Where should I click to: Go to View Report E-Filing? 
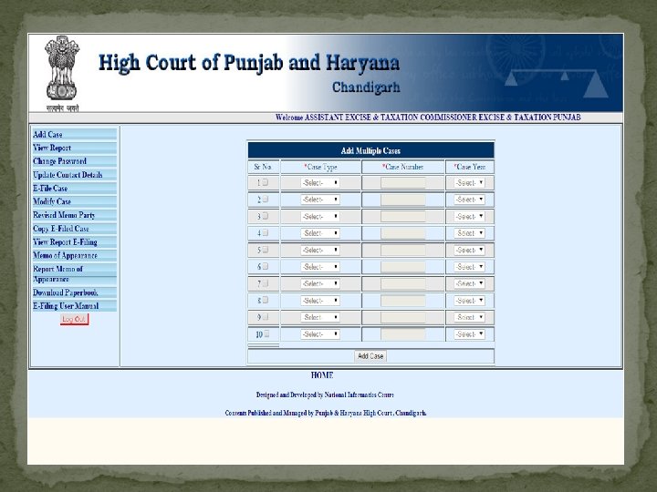74,242
